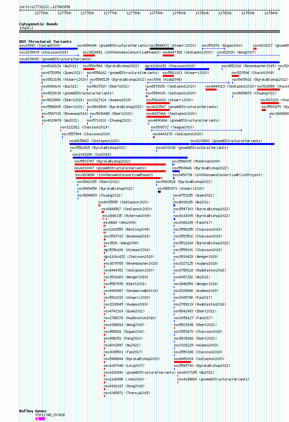Click the DGV Structural Variants track heading
289x422 pixels.
[x=45, y=42]
